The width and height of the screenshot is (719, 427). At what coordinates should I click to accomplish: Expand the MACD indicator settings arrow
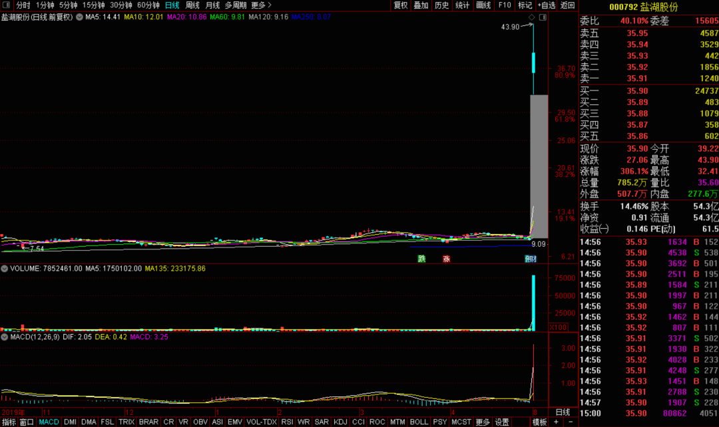(x=5, y=337)
